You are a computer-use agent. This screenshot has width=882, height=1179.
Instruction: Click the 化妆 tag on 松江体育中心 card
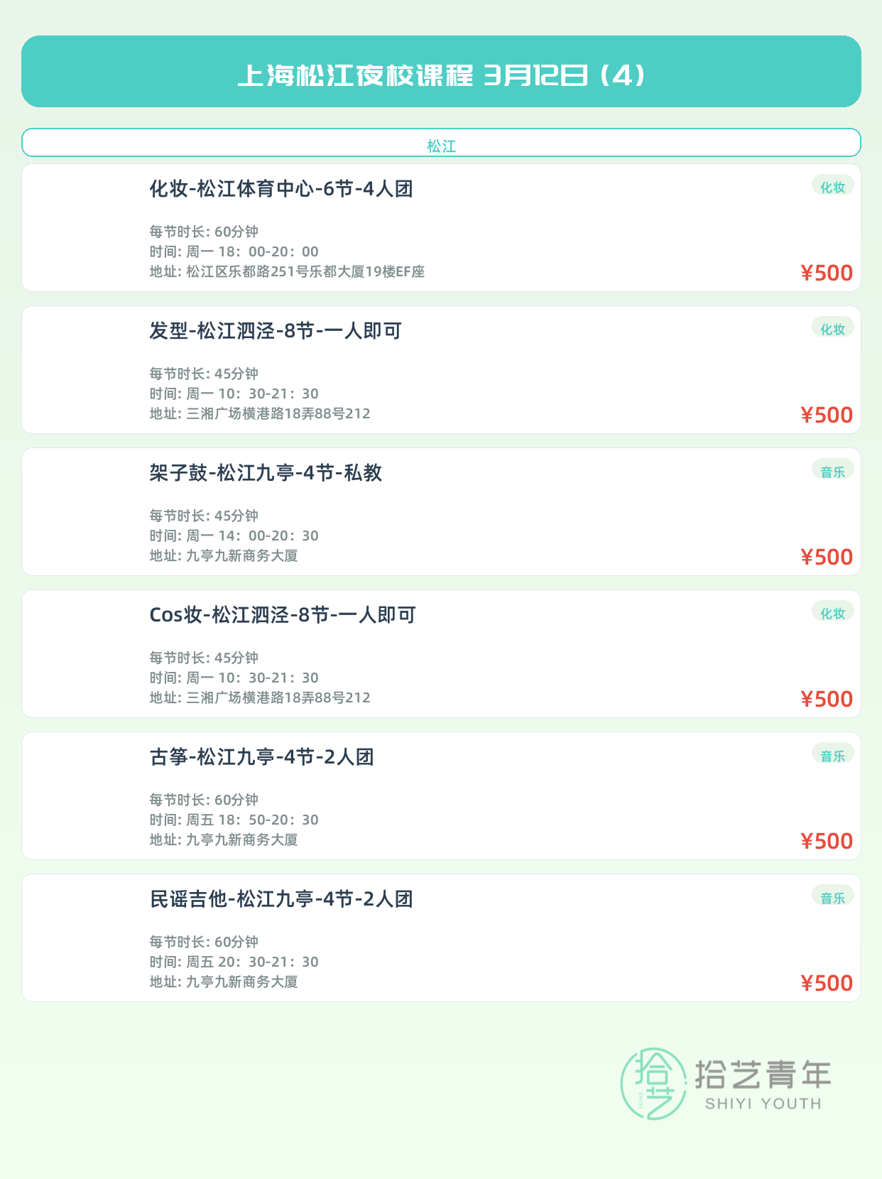coord(832,187)
